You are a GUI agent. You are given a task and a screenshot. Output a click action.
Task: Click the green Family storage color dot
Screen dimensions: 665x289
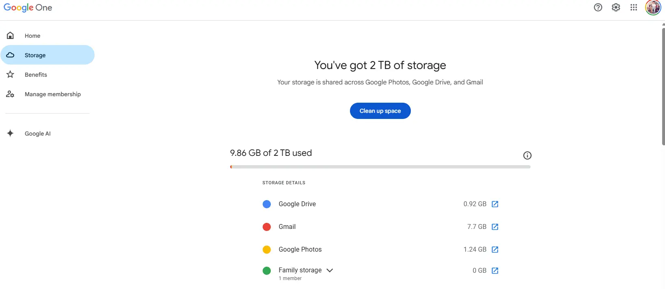point(267,271)
